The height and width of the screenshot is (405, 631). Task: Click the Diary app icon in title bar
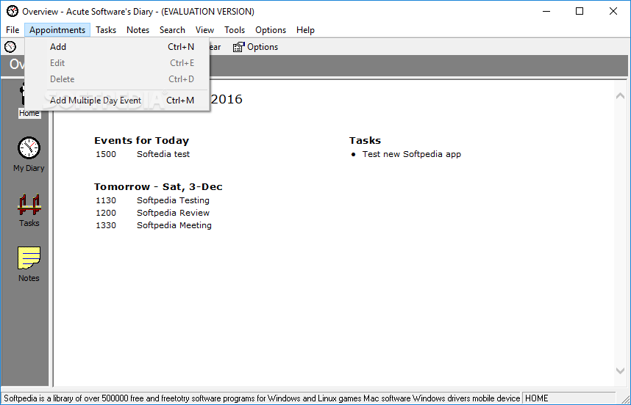point(12,11)
